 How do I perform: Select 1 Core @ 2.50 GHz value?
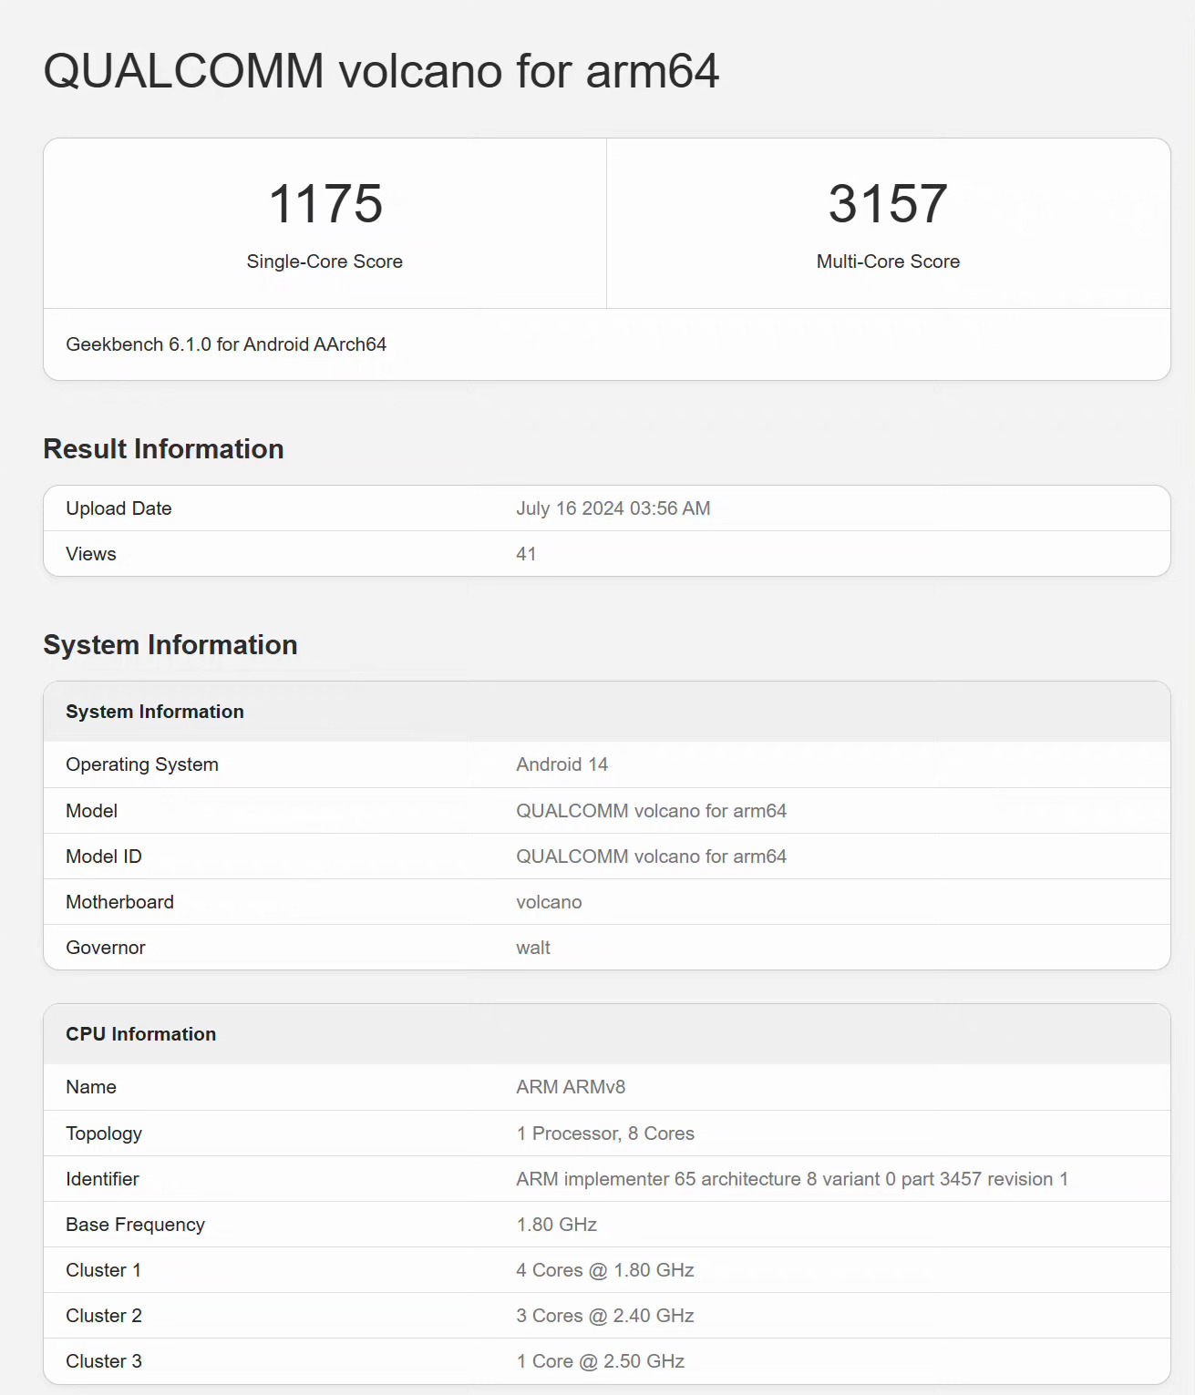(x=601, y=1361)
